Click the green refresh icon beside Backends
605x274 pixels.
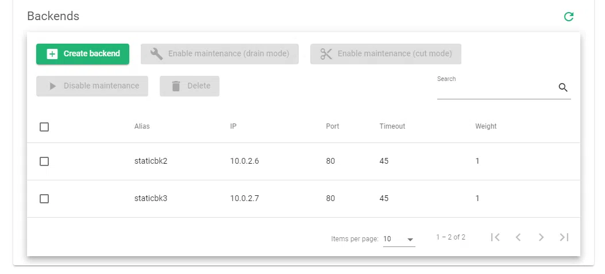569,17
